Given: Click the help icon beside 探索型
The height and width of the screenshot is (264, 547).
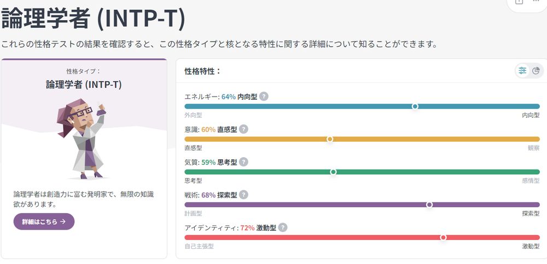Looking at the screenshot, I should (x=243, y=195).
